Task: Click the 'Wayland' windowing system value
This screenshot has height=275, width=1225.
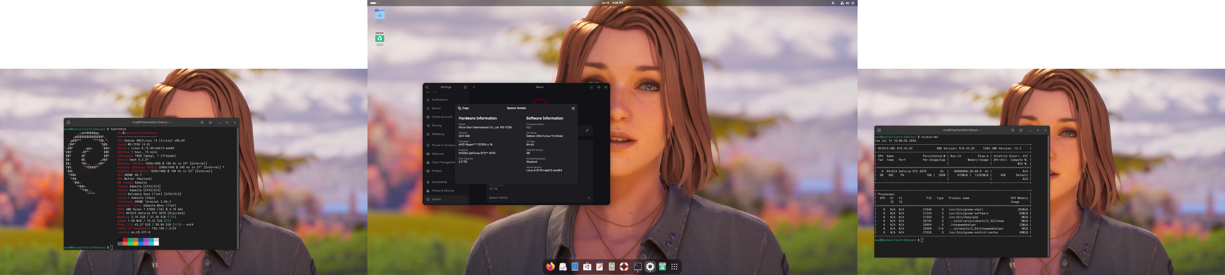Action: click(532, 162)
